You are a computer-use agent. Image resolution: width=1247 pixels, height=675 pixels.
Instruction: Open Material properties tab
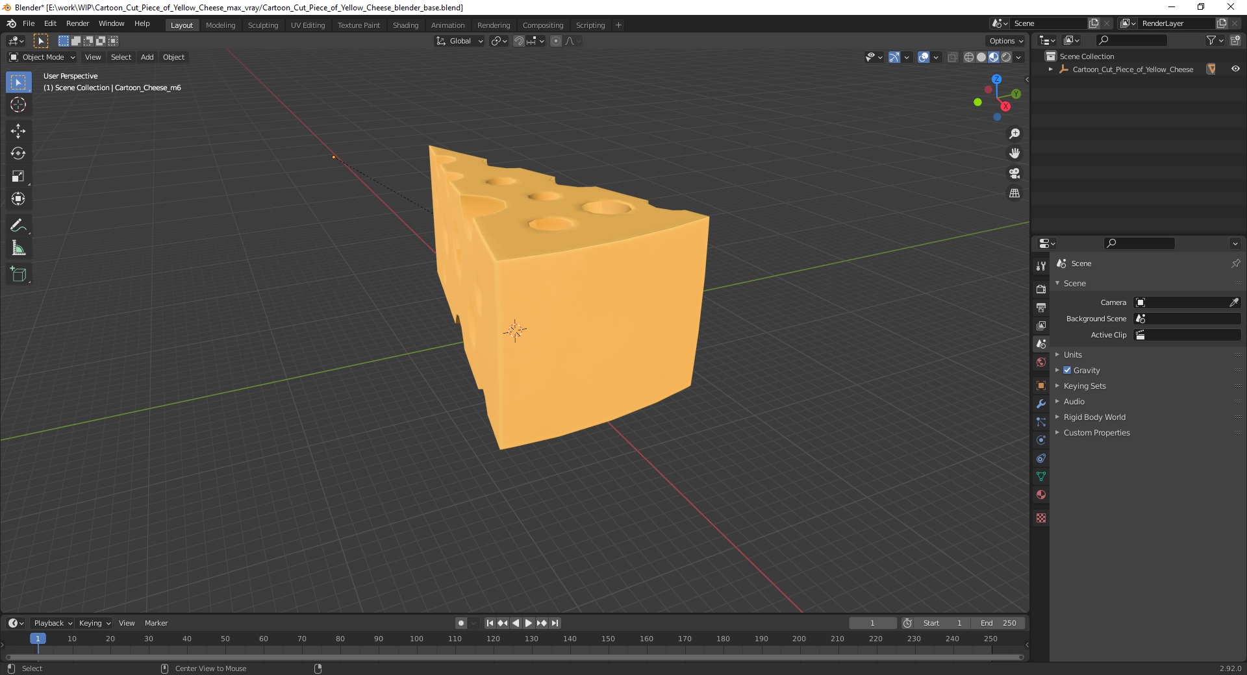click(x=1041, y=495)
